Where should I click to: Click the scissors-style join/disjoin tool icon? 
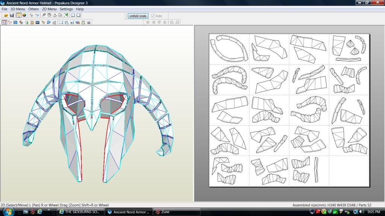click(10, 22)
